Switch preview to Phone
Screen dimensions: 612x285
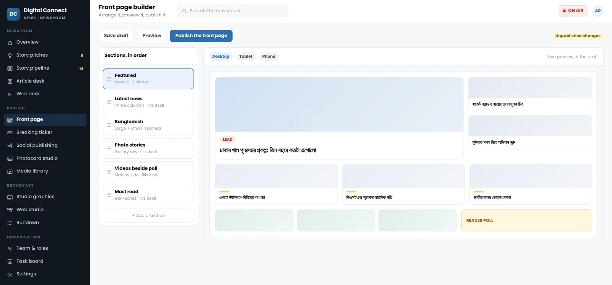[269, 57]
